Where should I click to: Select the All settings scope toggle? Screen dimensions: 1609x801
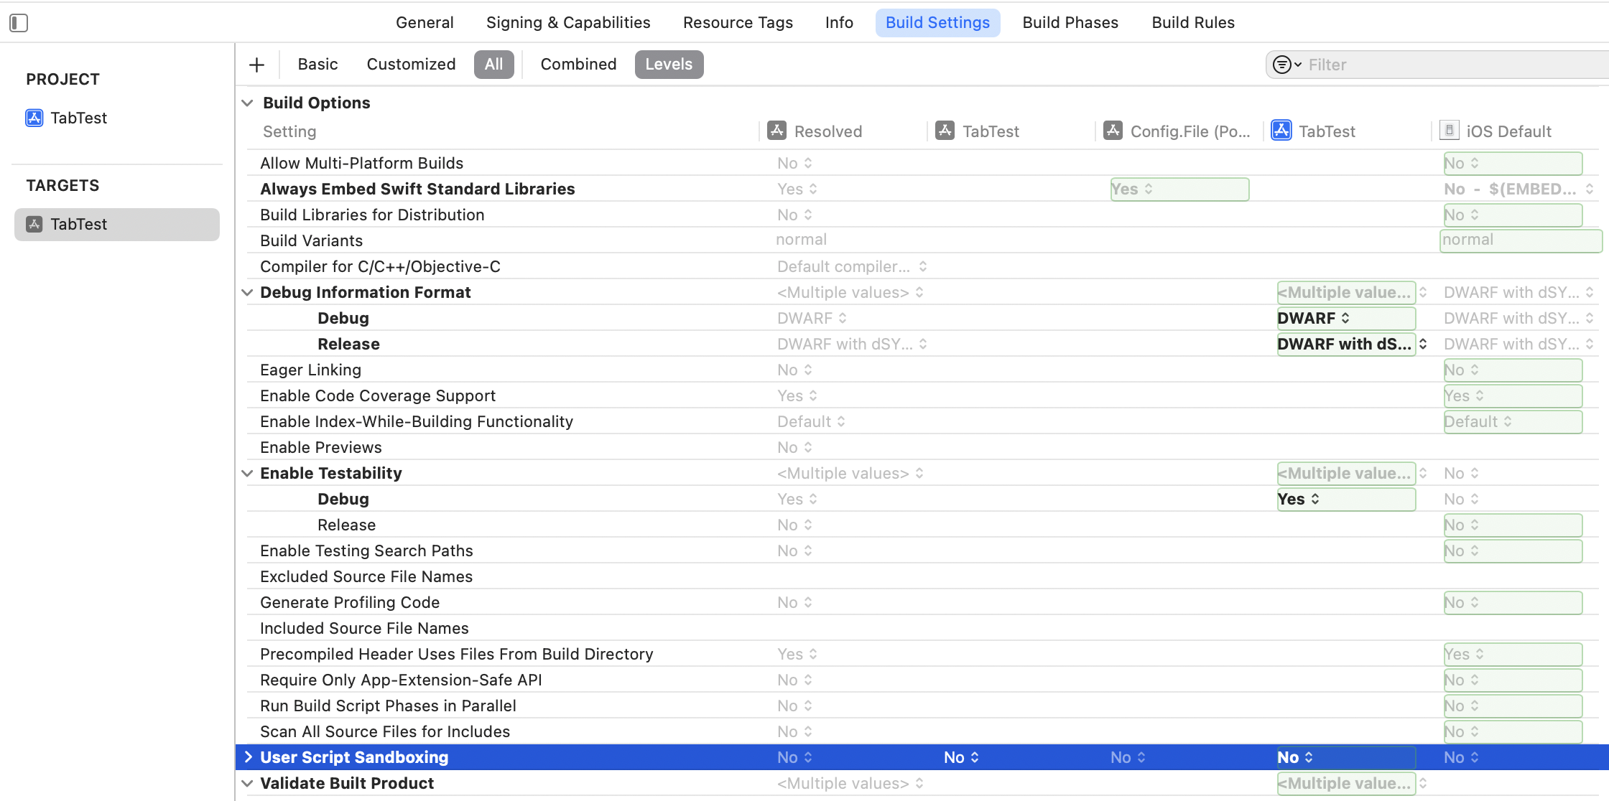[493, 65]
